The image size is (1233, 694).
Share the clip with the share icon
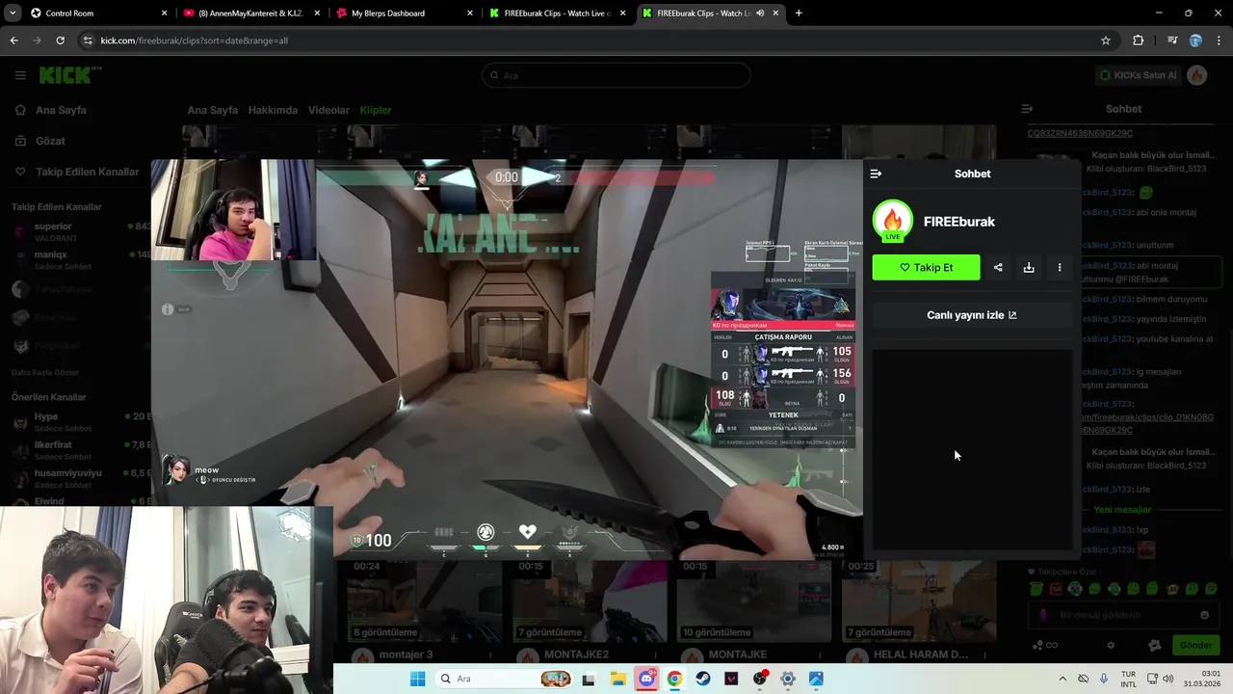coord(998,267)
